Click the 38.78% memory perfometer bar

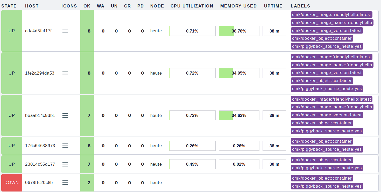coord(239,31)
